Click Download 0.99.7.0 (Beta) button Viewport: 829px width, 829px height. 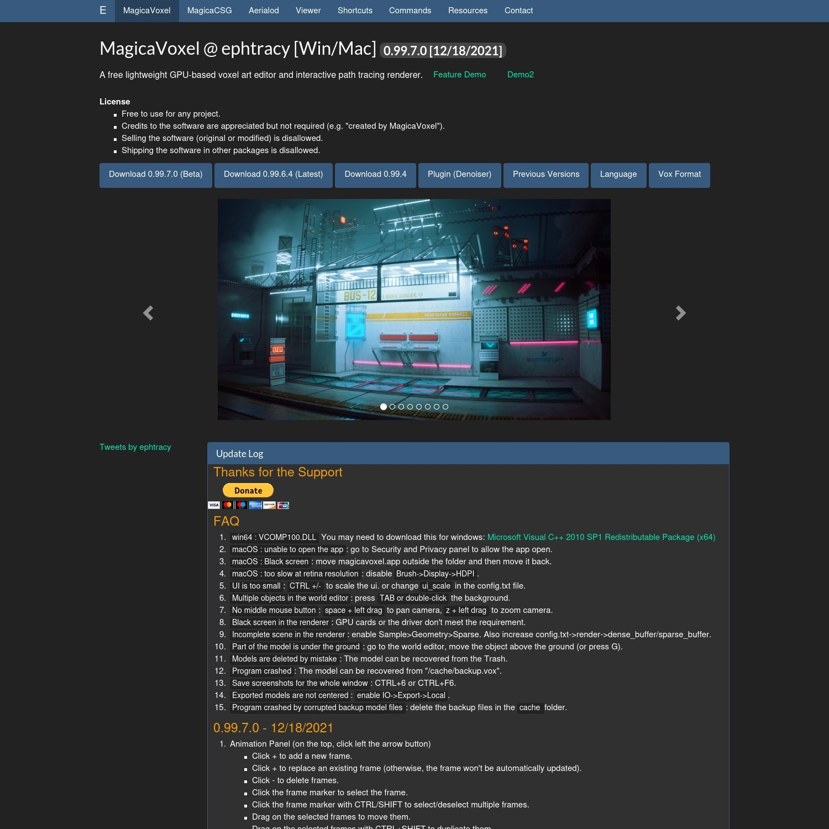(x=156, y=175)
